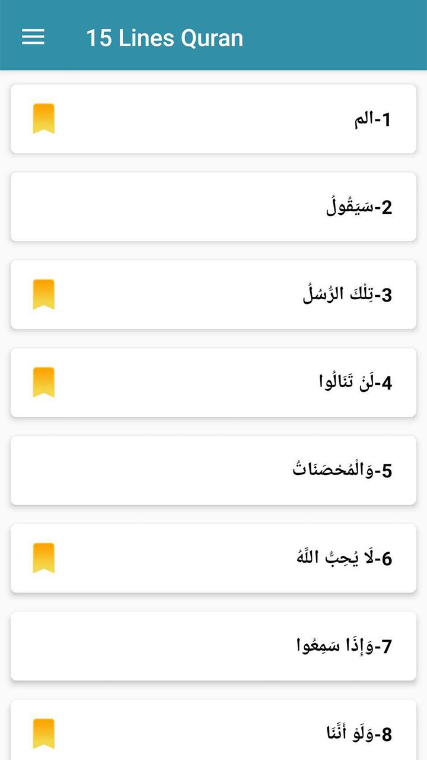Click the 15 Lines Quran title

pyautogui.click(x=164, y=38)
